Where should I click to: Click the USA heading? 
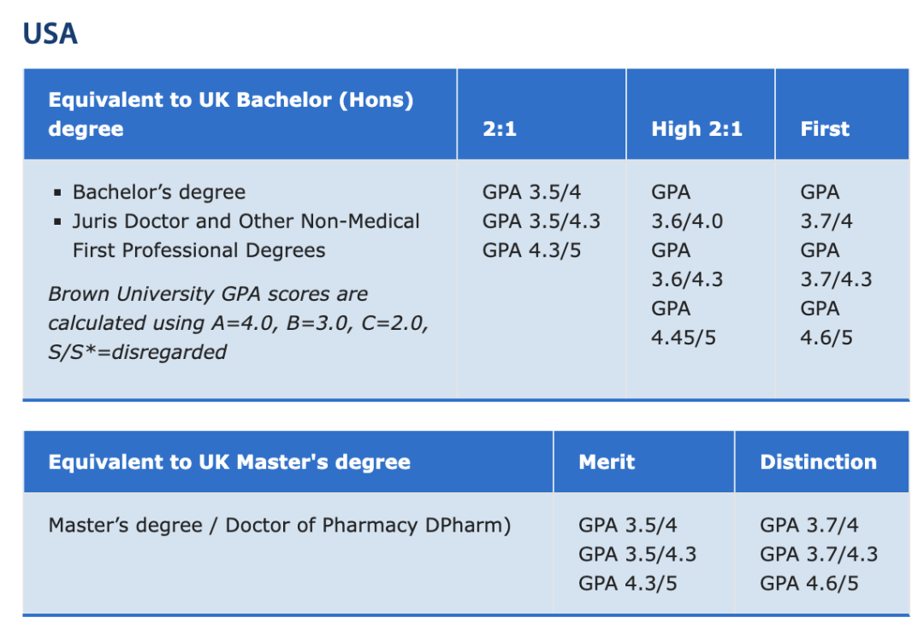[x=50, y=33]
